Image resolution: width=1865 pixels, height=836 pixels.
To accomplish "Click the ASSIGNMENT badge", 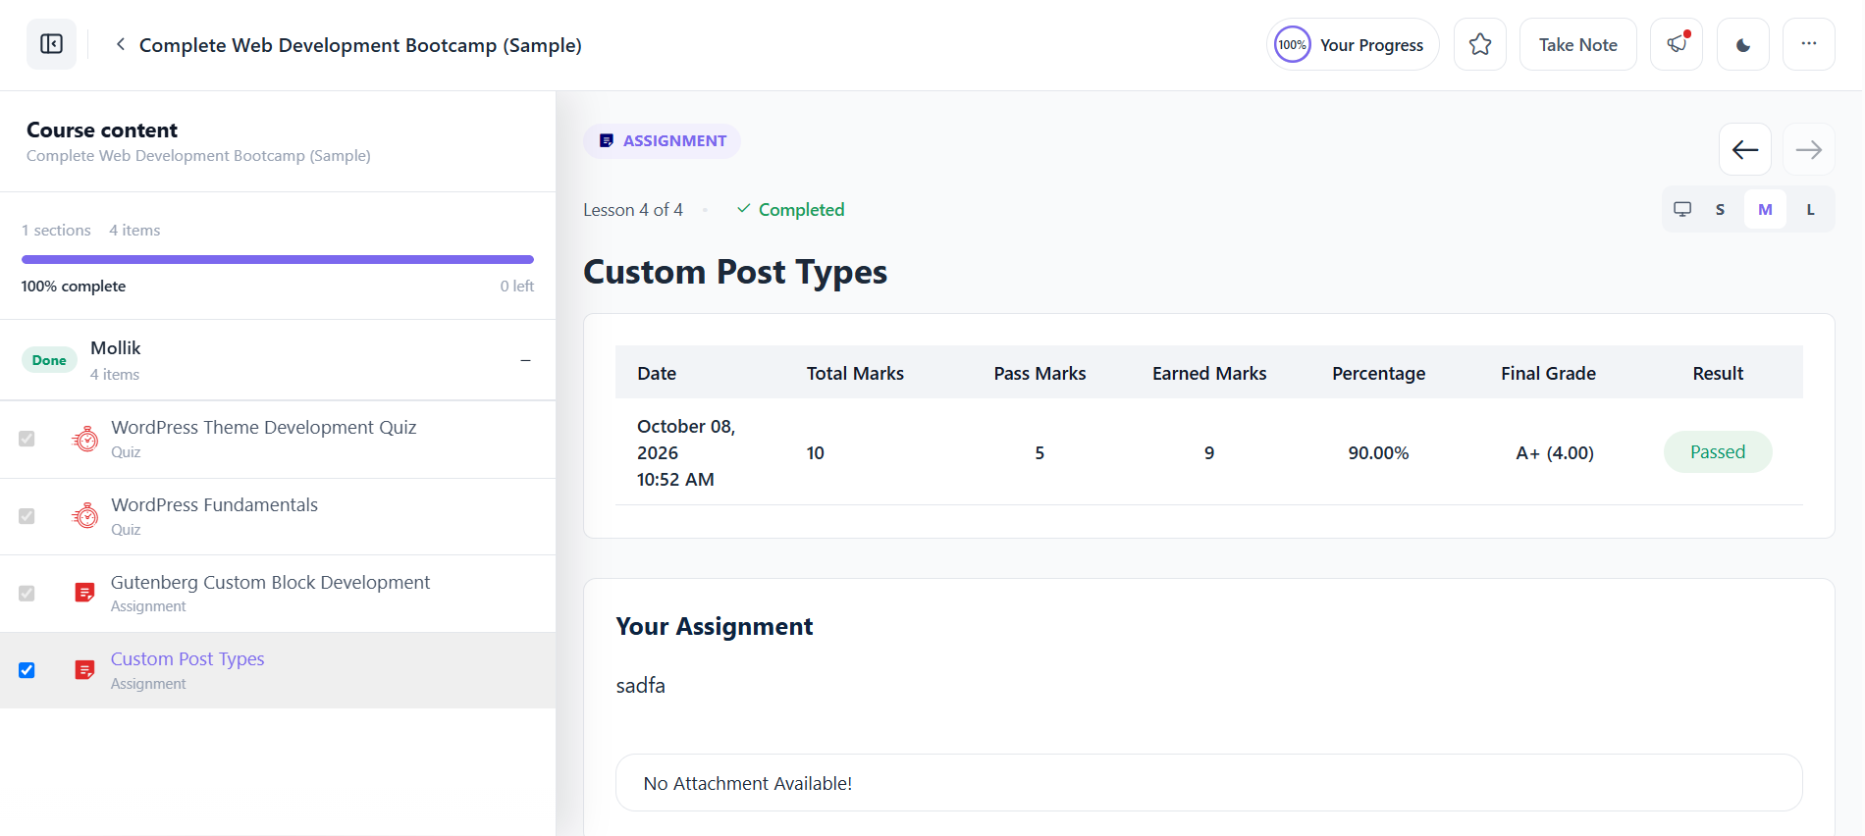I will pos(662,141).
